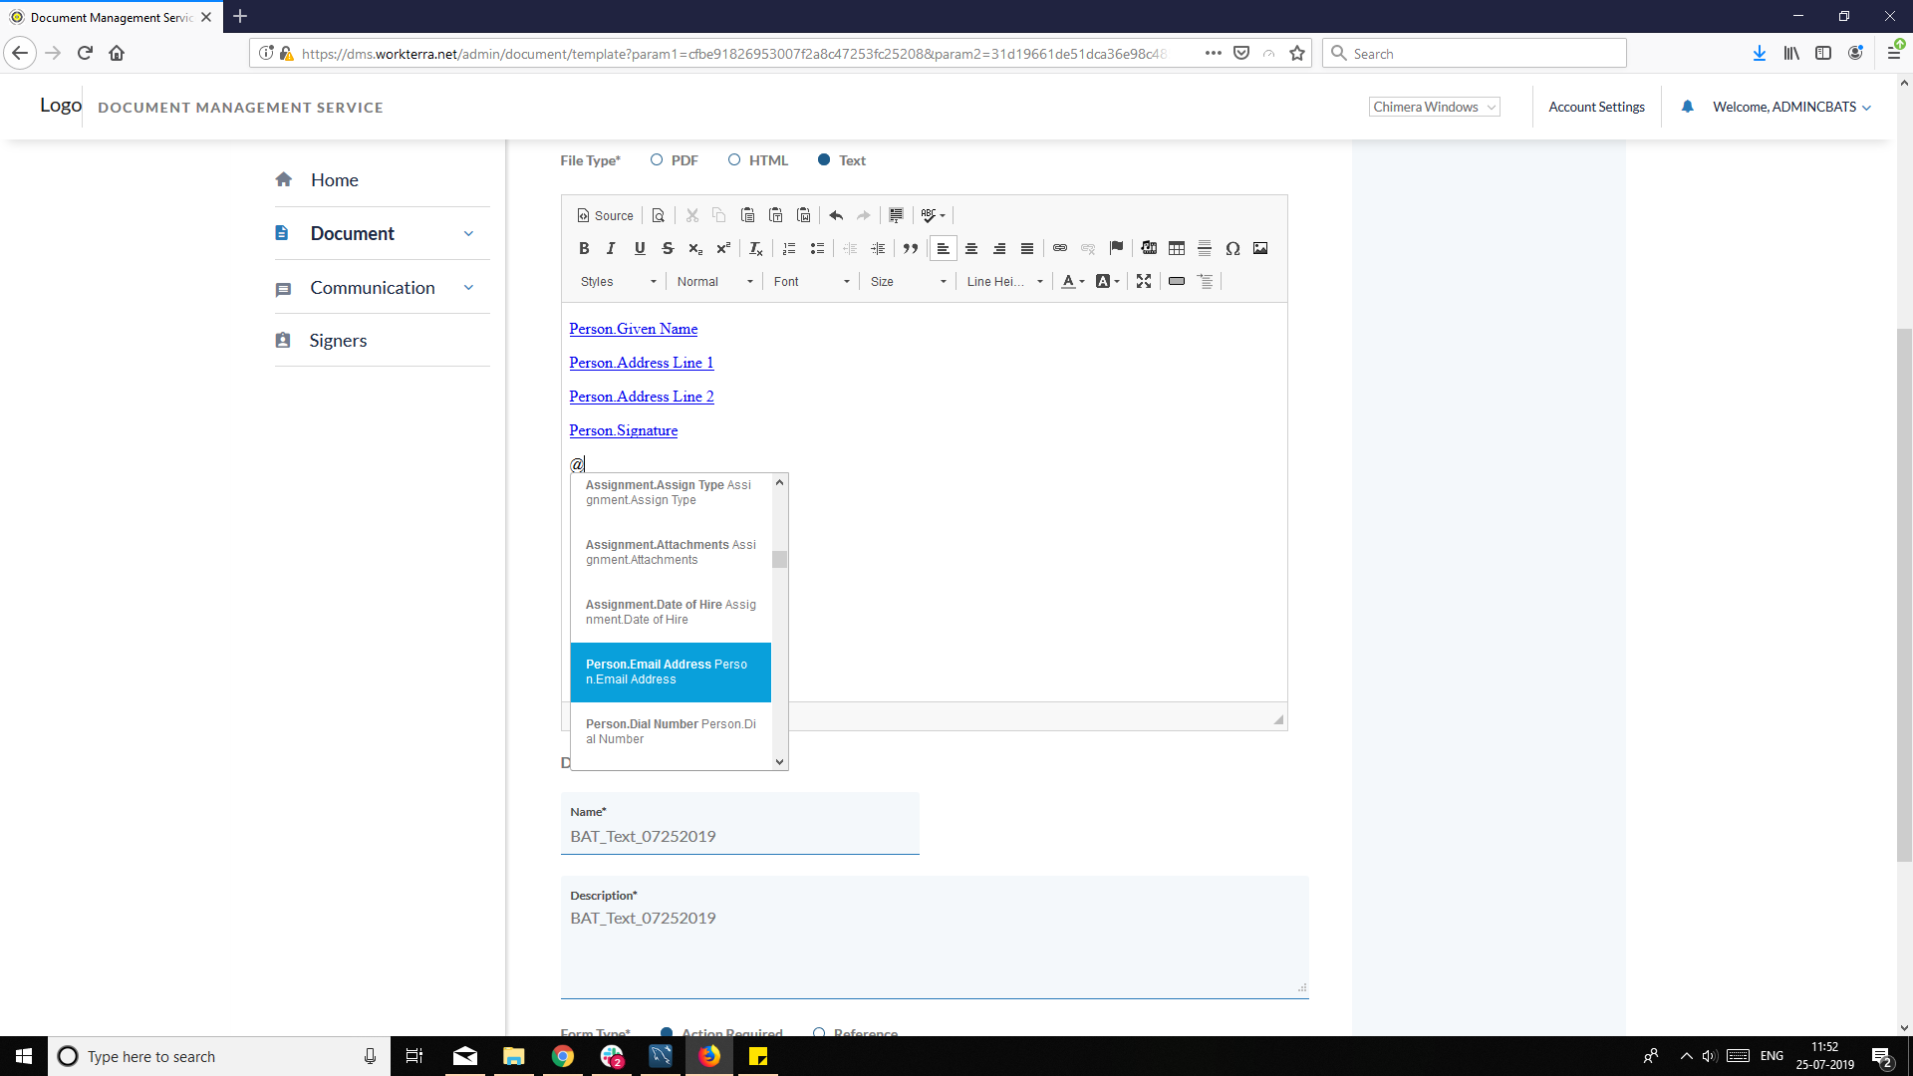Open the Signers section
1913x1076 pixels.
click(340, 340)
